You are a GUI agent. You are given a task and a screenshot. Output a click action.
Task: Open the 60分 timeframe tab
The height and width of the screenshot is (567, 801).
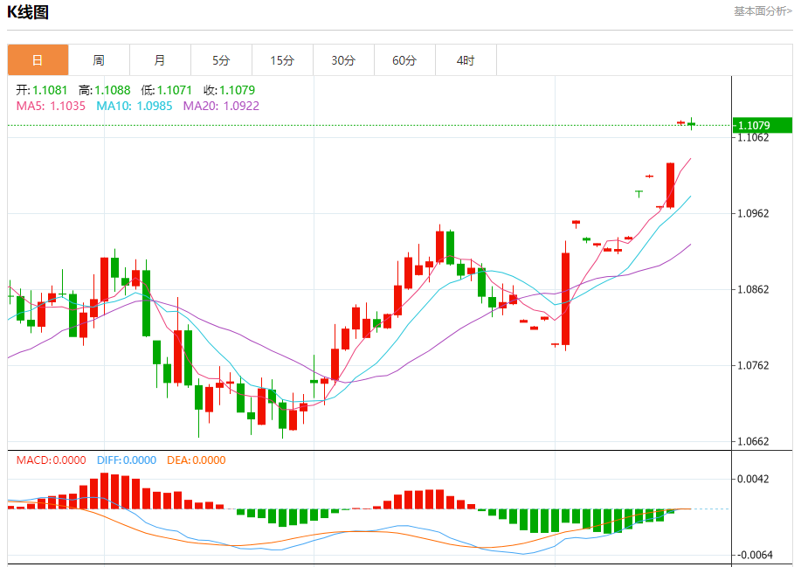tap(404, 60)
